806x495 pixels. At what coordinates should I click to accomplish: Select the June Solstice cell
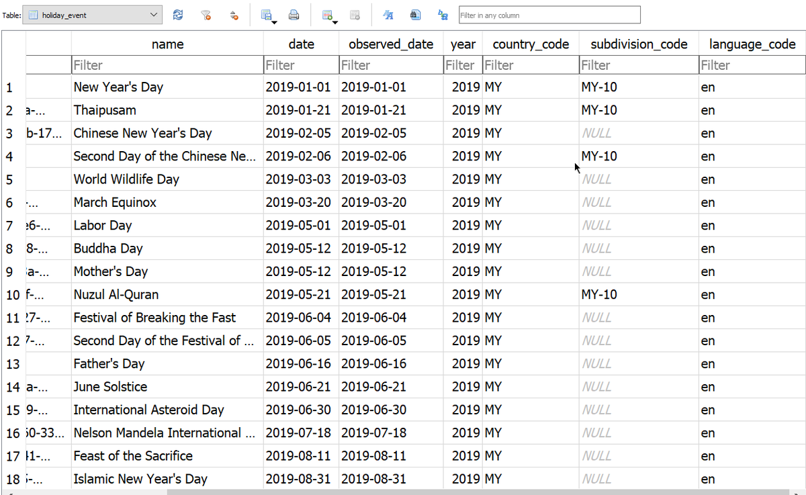tap(167, 387)
